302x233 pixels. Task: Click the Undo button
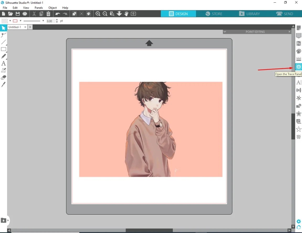tap(58, 14)
